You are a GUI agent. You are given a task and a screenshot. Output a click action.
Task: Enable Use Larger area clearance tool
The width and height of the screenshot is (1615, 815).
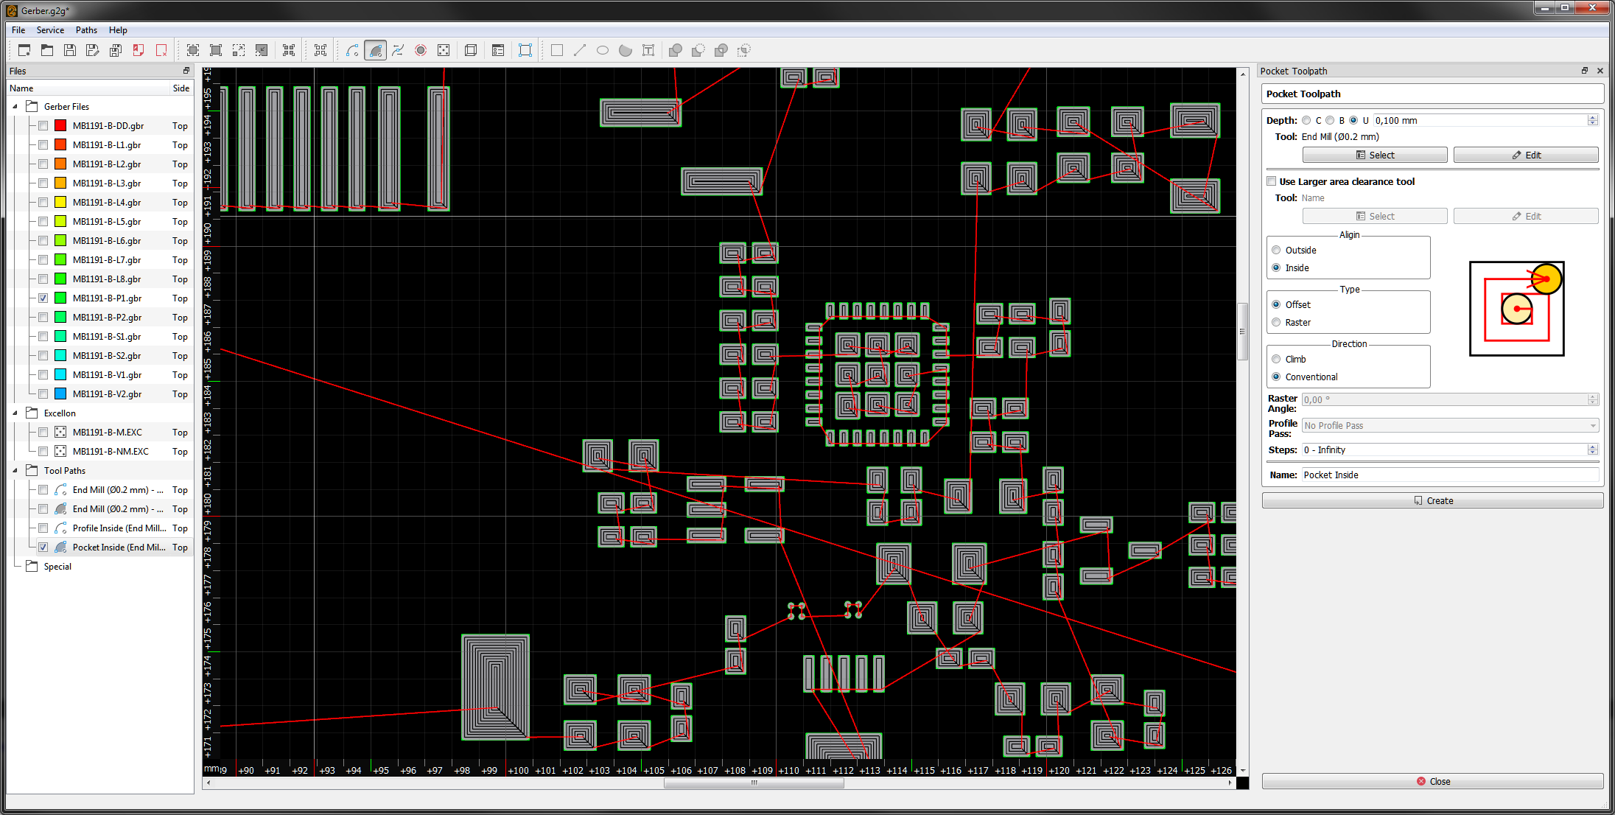[1272, 181]
